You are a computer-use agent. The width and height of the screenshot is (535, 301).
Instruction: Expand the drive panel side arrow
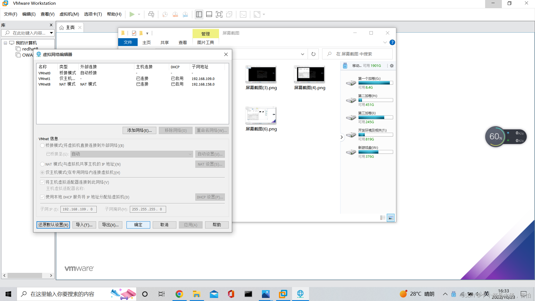342,137
